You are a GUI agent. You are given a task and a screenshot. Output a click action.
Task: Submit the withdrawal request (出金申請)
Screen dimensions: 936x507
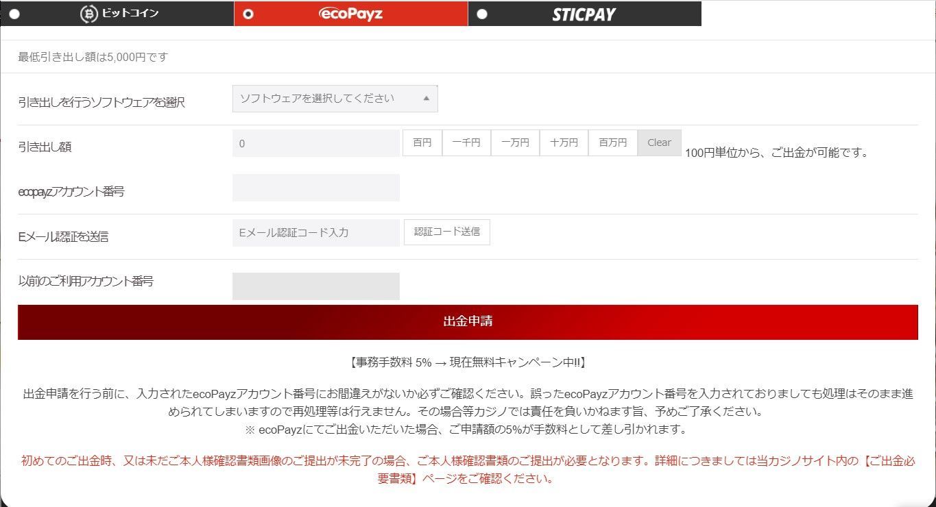click(x=468, y=322)
